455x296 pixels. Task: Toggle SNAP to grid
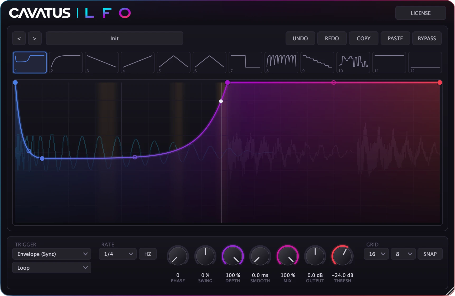[x=430, y=254]
